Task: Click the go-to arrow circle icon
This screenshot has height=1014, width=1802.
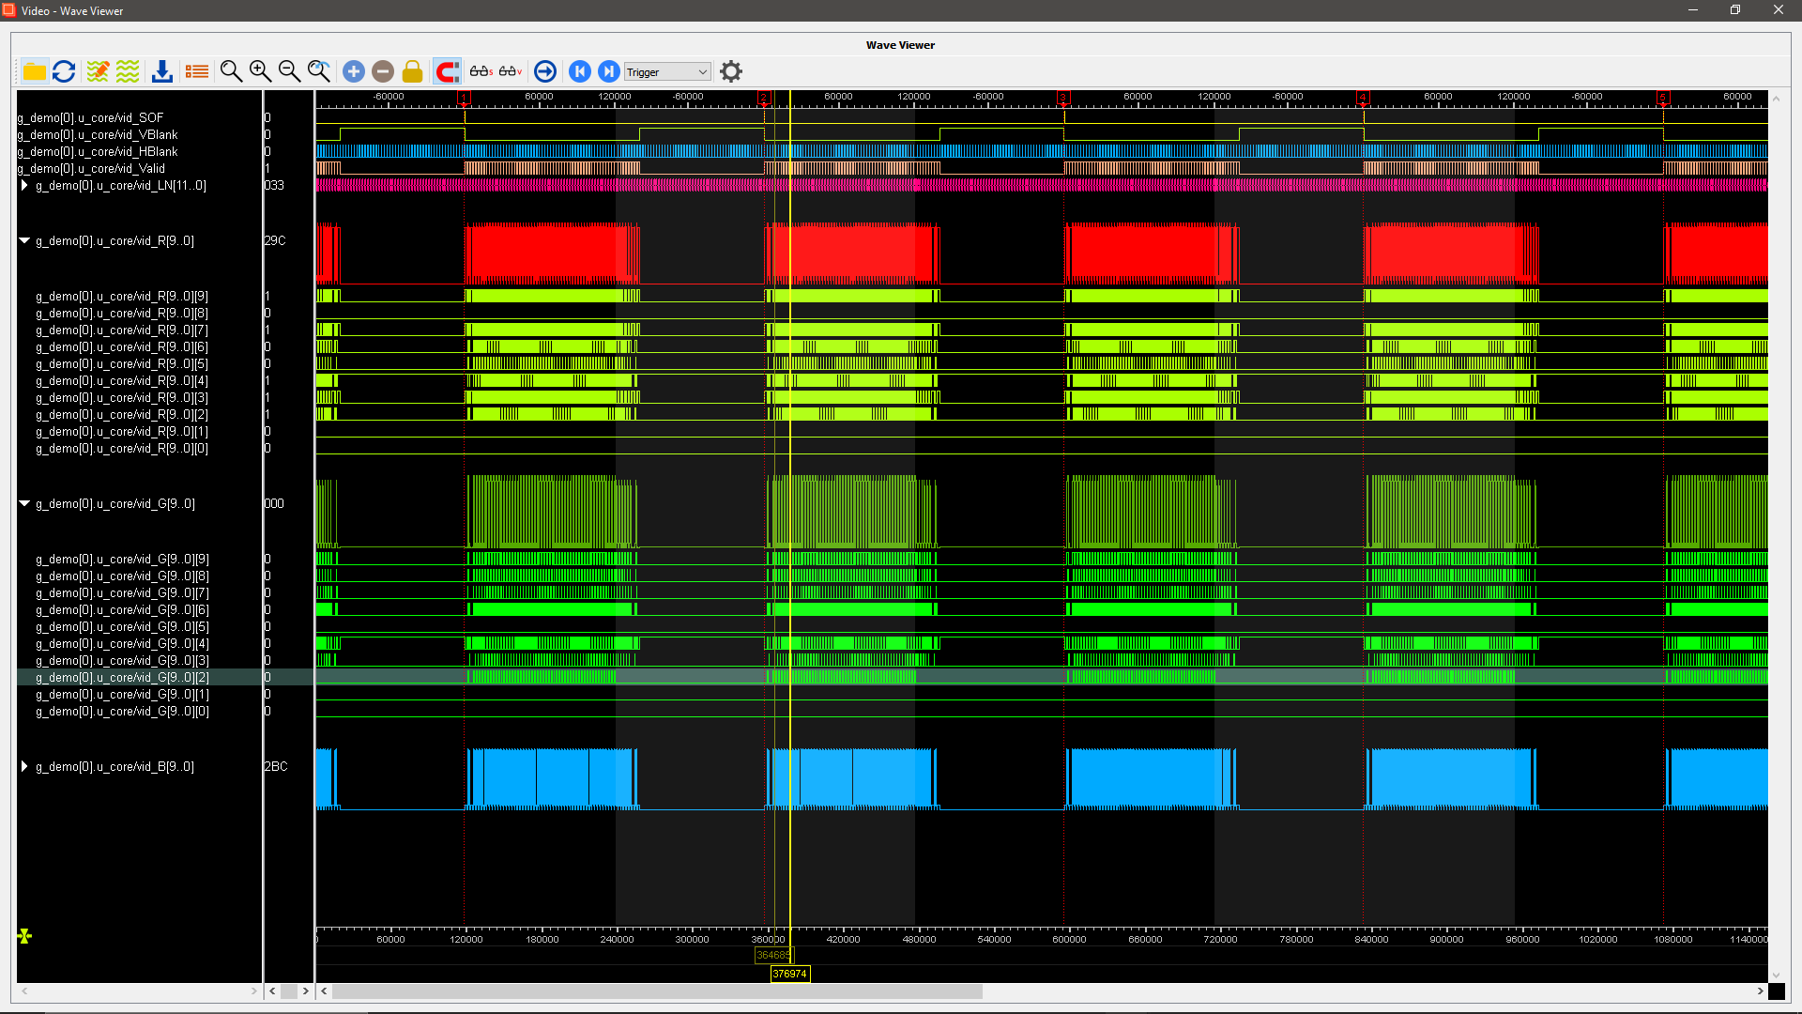Action: tap(545, 71)
